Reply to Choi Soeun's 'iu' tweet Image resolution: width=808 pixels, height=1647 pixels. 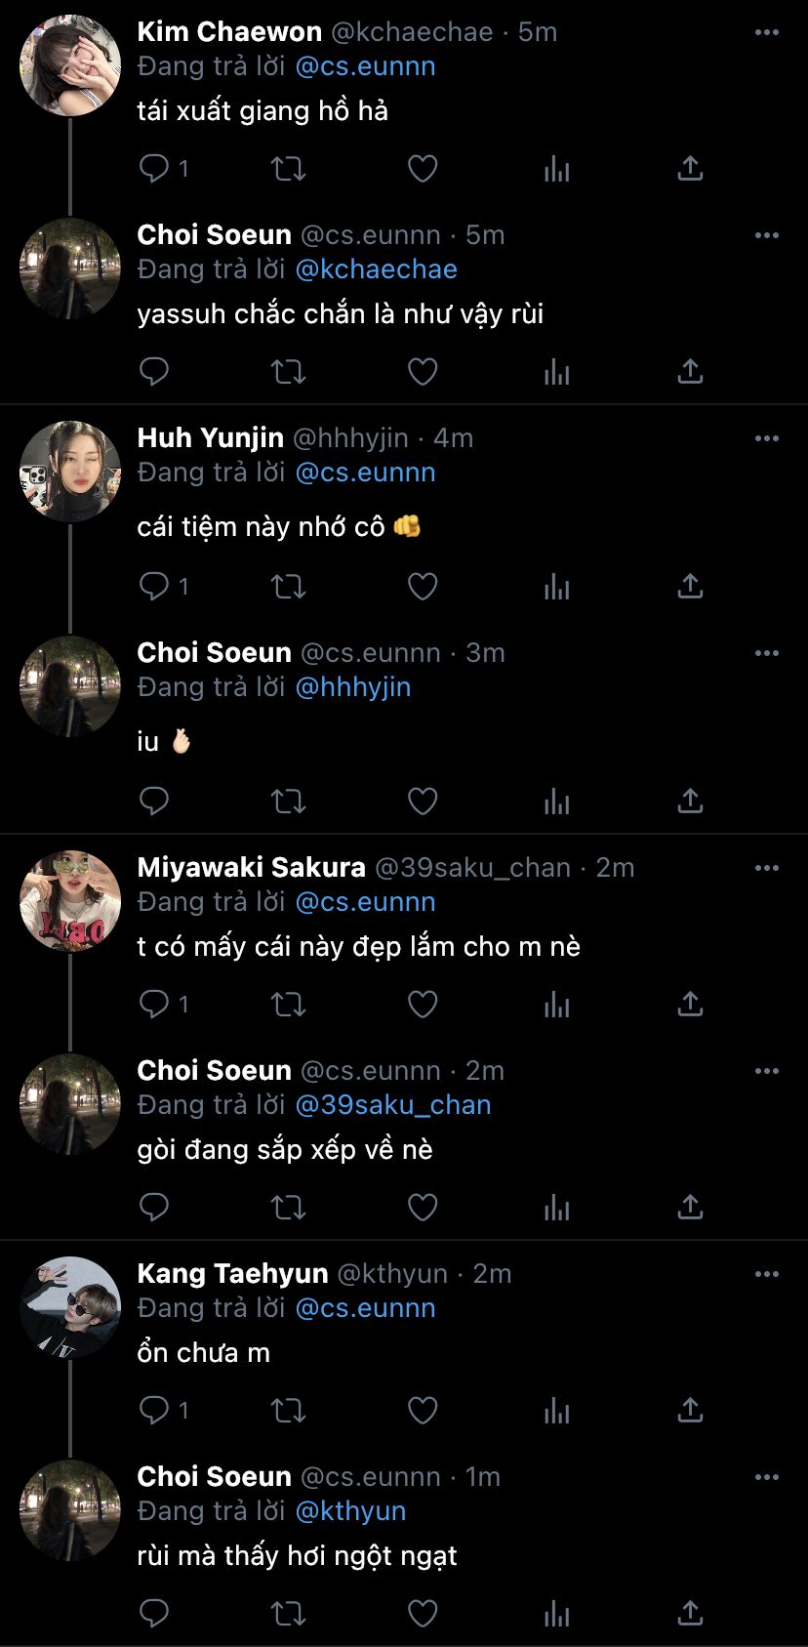coord(155,802)
